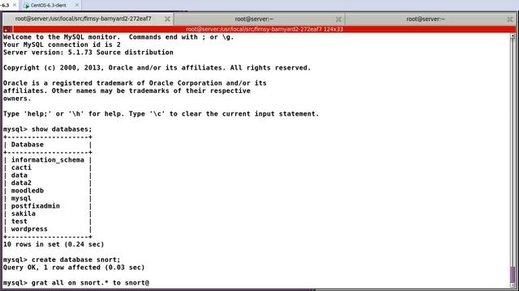Screen dimensions: 519x291
Task: Click the 'information_schema' database row
Action: (48, 160)
